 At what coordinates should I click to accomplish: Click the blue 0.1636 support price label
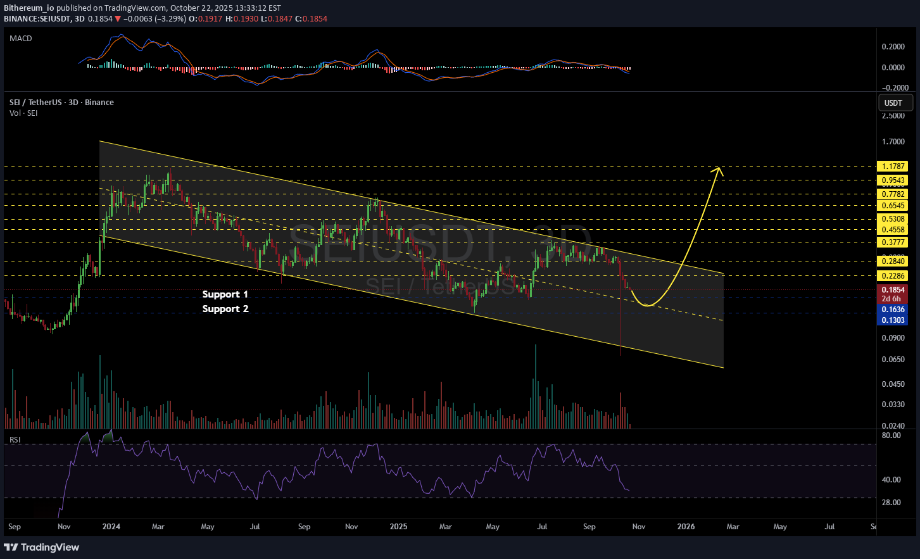(893, 310)
